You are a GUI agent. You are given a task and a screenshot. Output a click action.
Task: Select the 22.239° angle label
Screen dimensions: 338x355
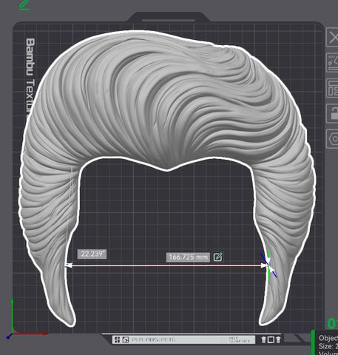pyautogui.click(x=92, y=254)
